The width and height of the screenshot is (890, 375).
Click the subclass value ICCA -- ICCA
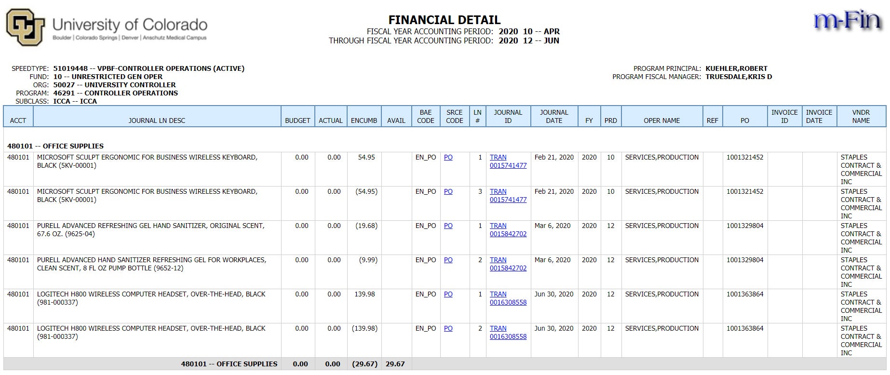(75, 101)
